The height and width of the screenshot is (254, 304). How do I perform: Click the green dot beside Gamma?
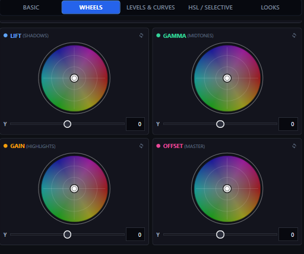pyautogui.click(x=159, y=36)
